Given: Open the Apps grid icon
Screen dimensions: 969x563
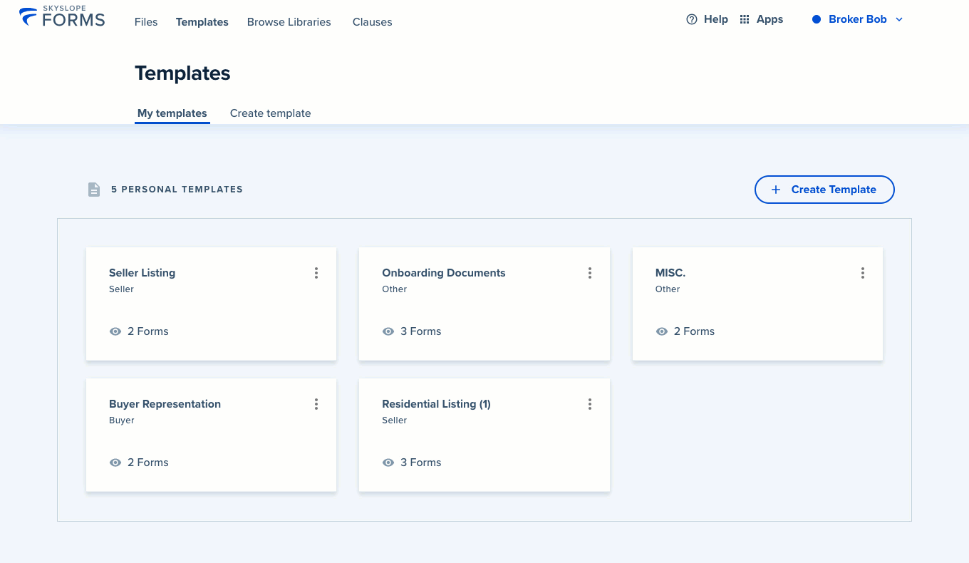Looking at the screenshot, I should coord(745,19).
